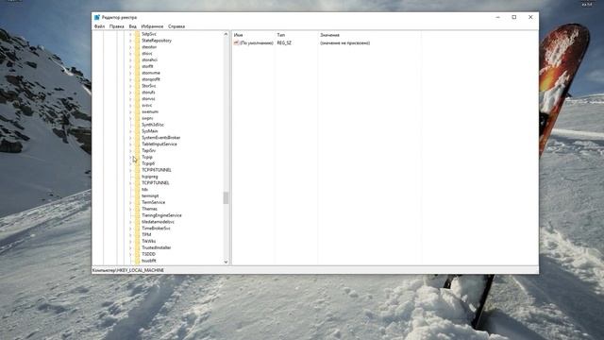Close the Registry Editor window
This screenshot has height=340, width=604.
tap(530, 17)
